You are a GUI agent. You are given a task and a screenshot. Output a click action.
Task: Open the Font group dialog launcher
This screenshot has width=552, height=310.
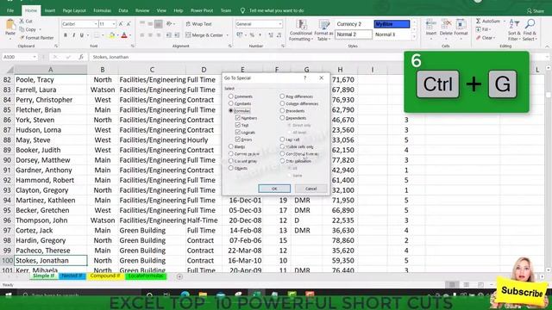click(x=132, y=46)
